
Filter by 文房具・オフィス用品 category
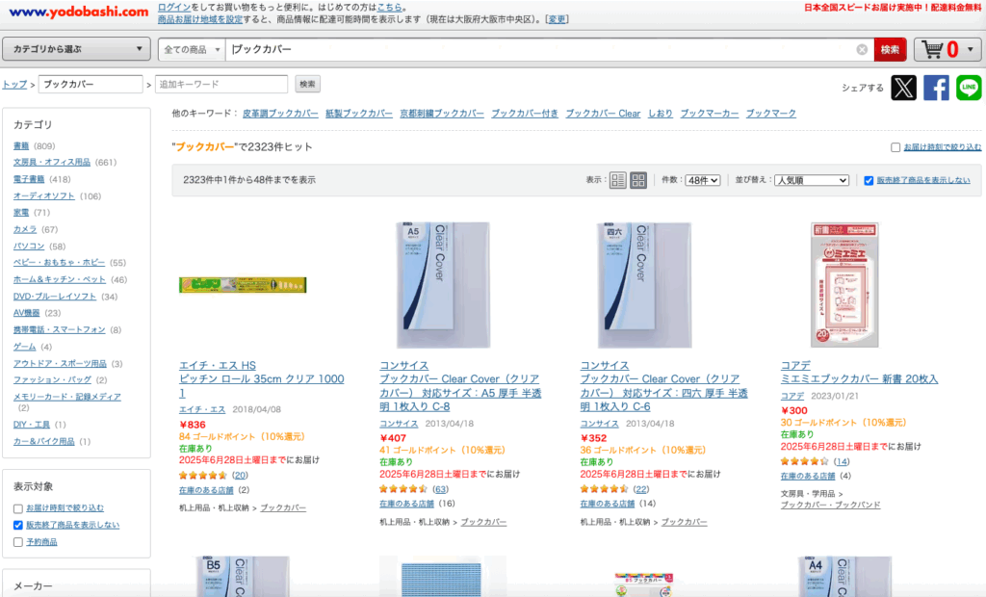(x=52, y=163)
